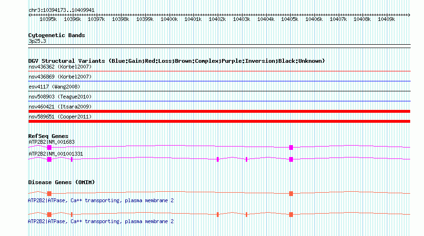Click the 10407k ruler label
Viewport: 424px width, 236px height.
[x=338, y=20]
